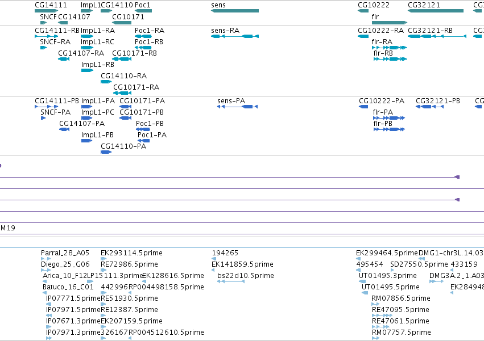Select the UT01495.5prime EST label
The width and height of the screenshot is (484, 341).
(391, 288)
